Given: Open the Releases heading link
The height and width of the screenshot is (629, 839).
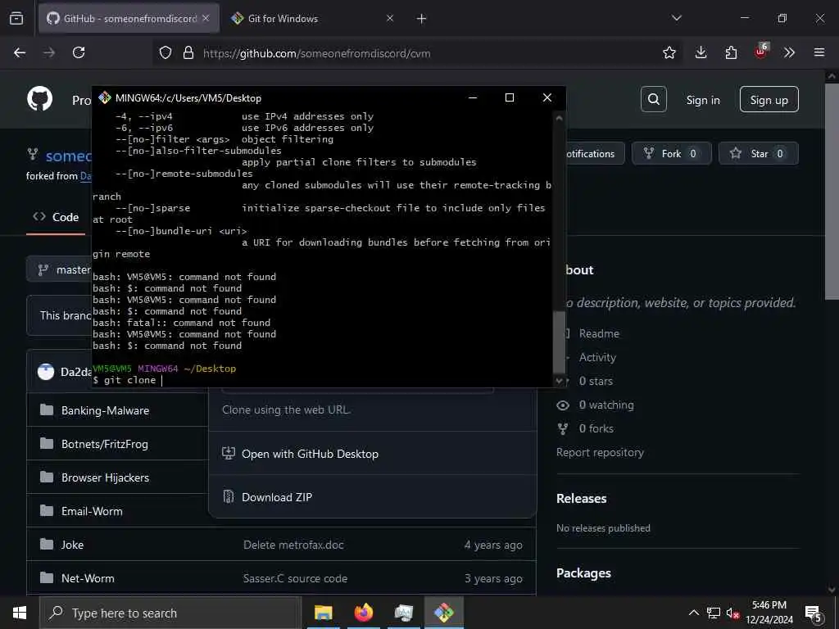Looking at the screenshot, I should pyautogui.click(x=581, y=499).
